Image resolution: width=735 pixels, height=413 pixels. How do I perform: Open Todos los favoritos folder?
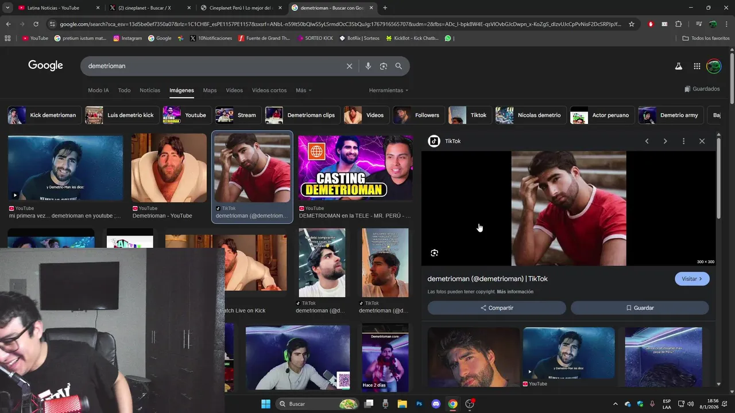(x=706, y=38)
